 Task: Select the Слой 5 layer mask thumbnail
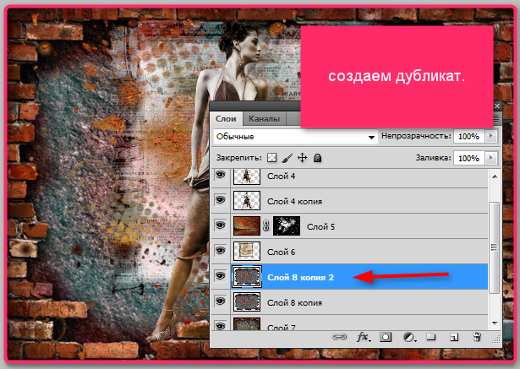click(x=287, y=226)
